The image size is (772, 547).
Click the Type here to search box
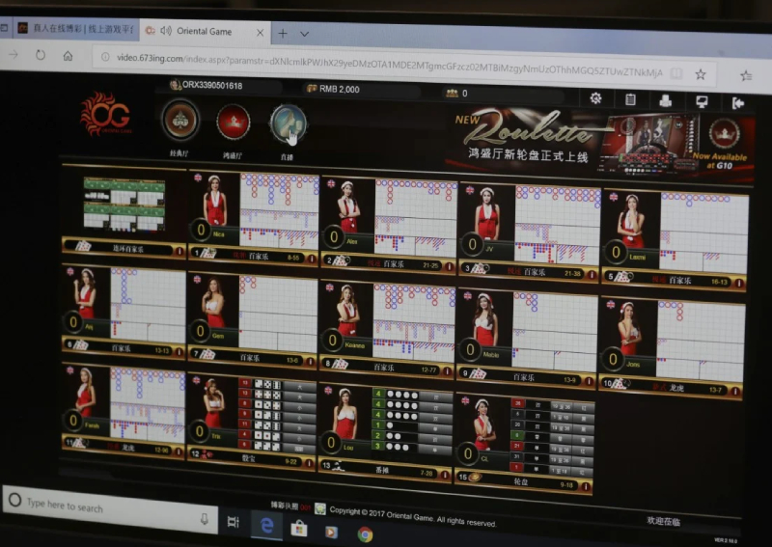coord(110,508)
